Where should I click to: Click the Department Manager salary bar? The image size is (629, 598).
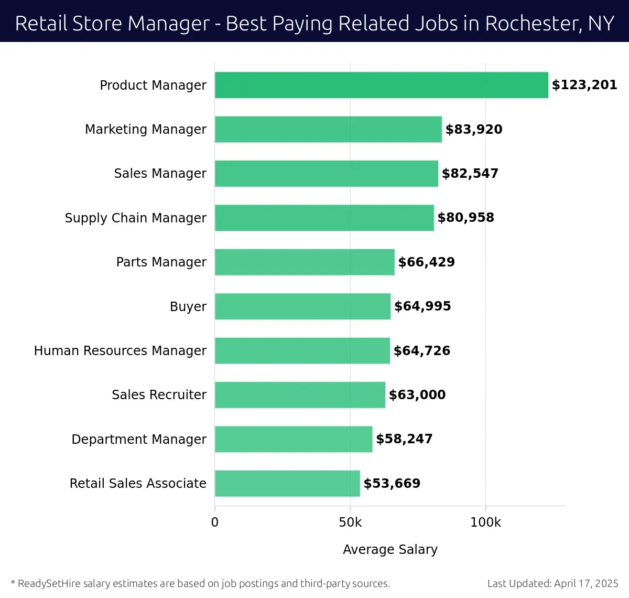[x=294, y=439]
